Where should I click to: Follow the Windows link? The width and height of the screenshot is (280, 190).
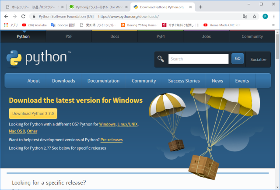[x=107, y=124]
